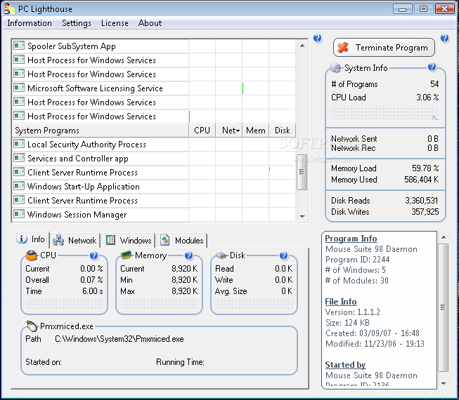459x400 pixels.
Task: Click the program list scroll down arrow
Action: 302,217
